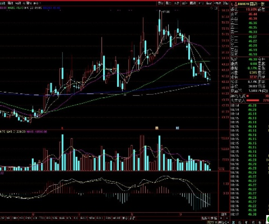Click the red signal marker under the candlestick chart

62,128
